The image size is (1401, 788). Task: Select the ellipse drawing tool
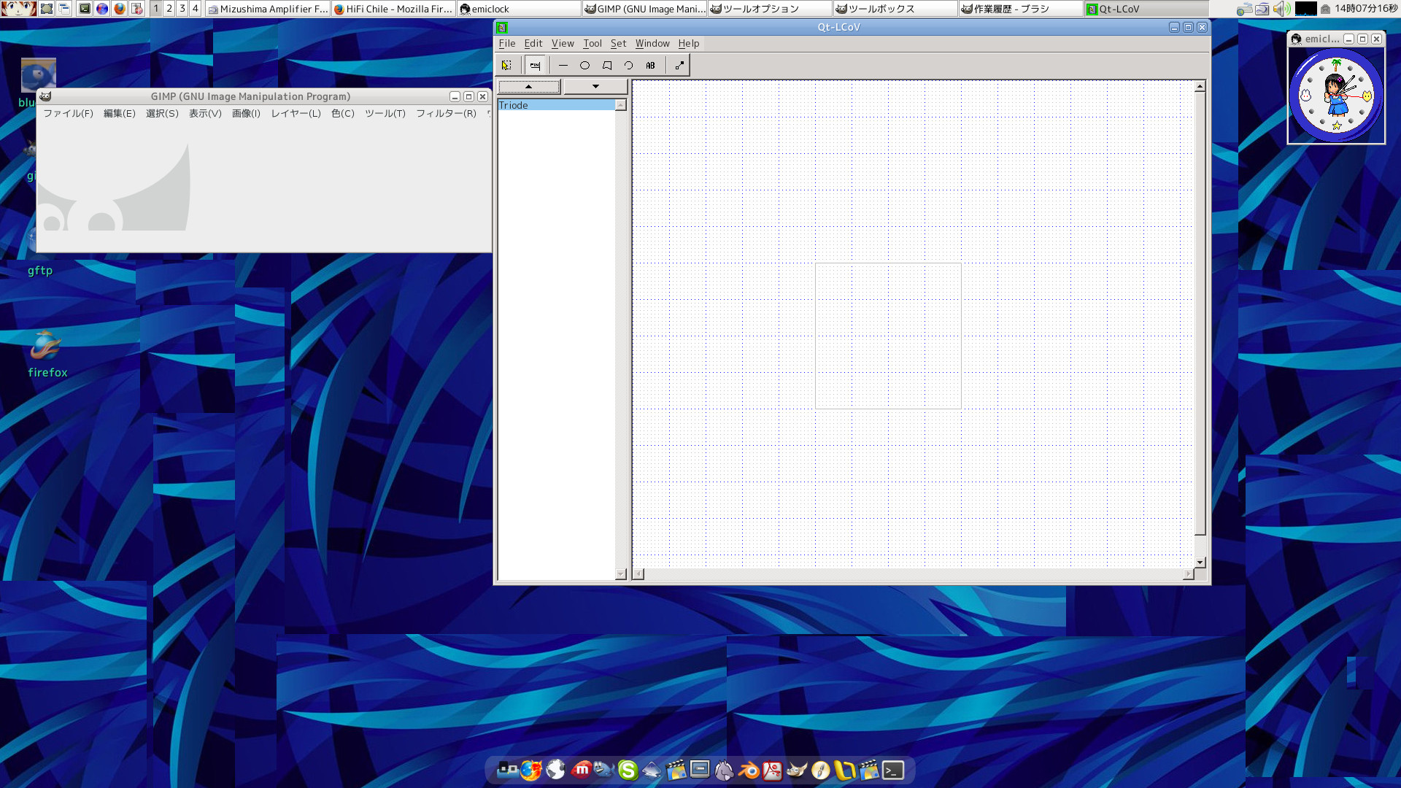click(584, 65)
